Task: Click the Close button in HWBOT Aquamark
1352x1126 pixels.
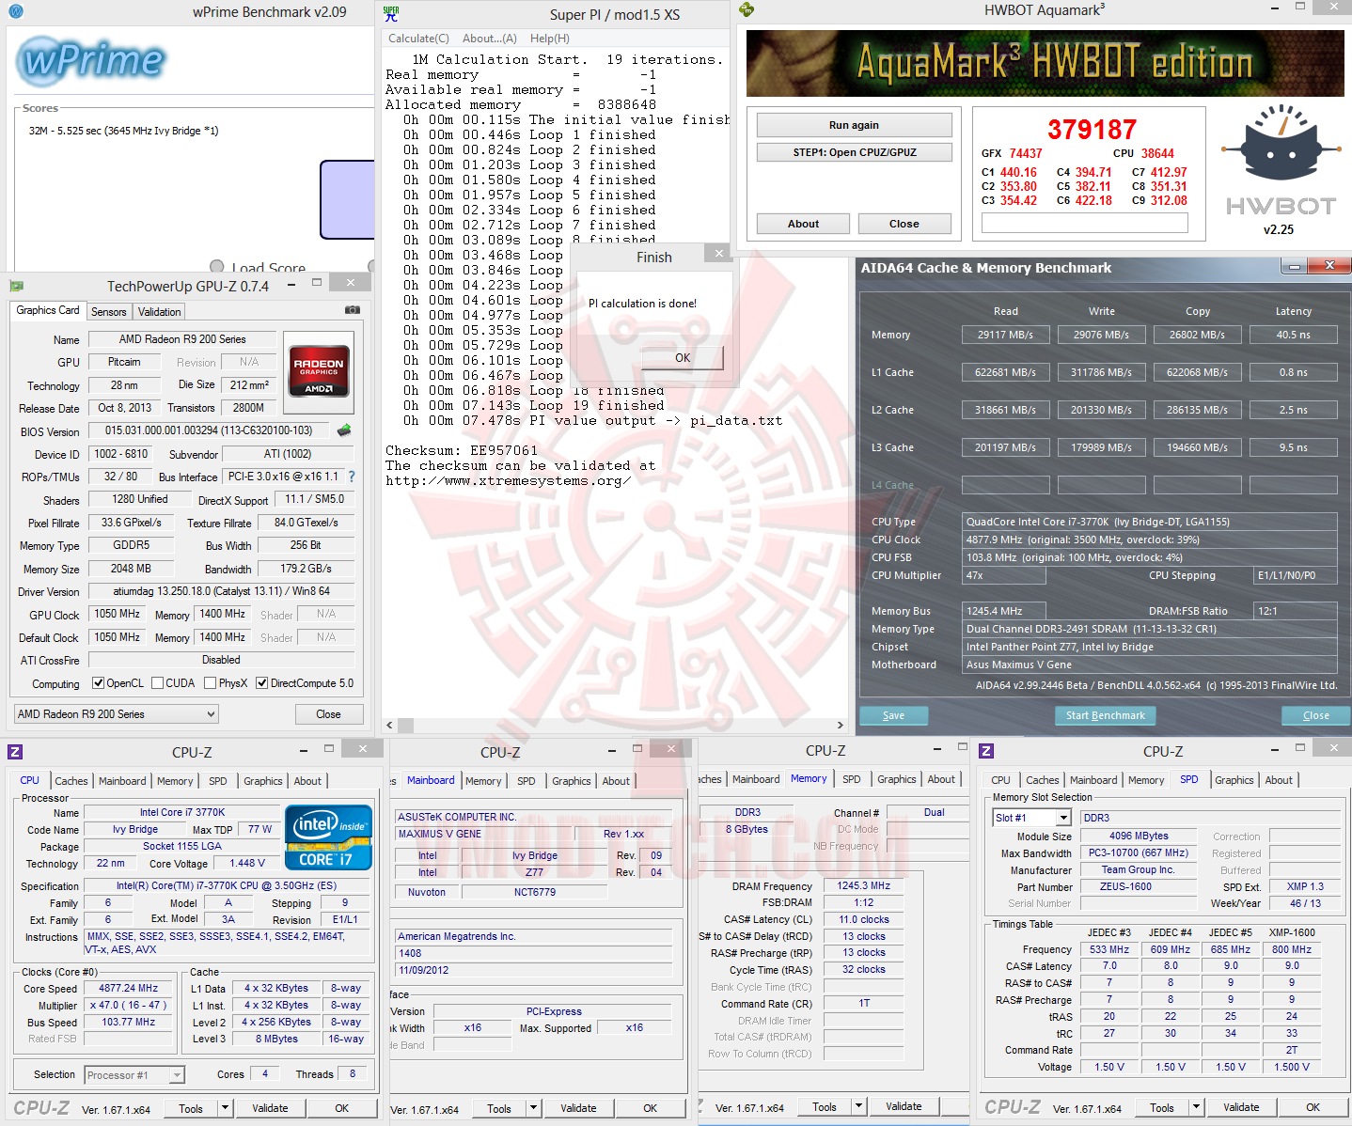Action: tap(904, 224)
